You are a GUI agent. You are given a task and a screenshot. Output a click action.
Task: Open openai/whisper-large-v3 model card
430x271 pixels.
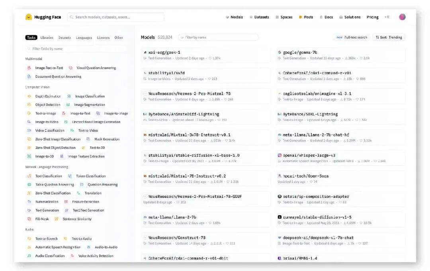click(340, 158)
